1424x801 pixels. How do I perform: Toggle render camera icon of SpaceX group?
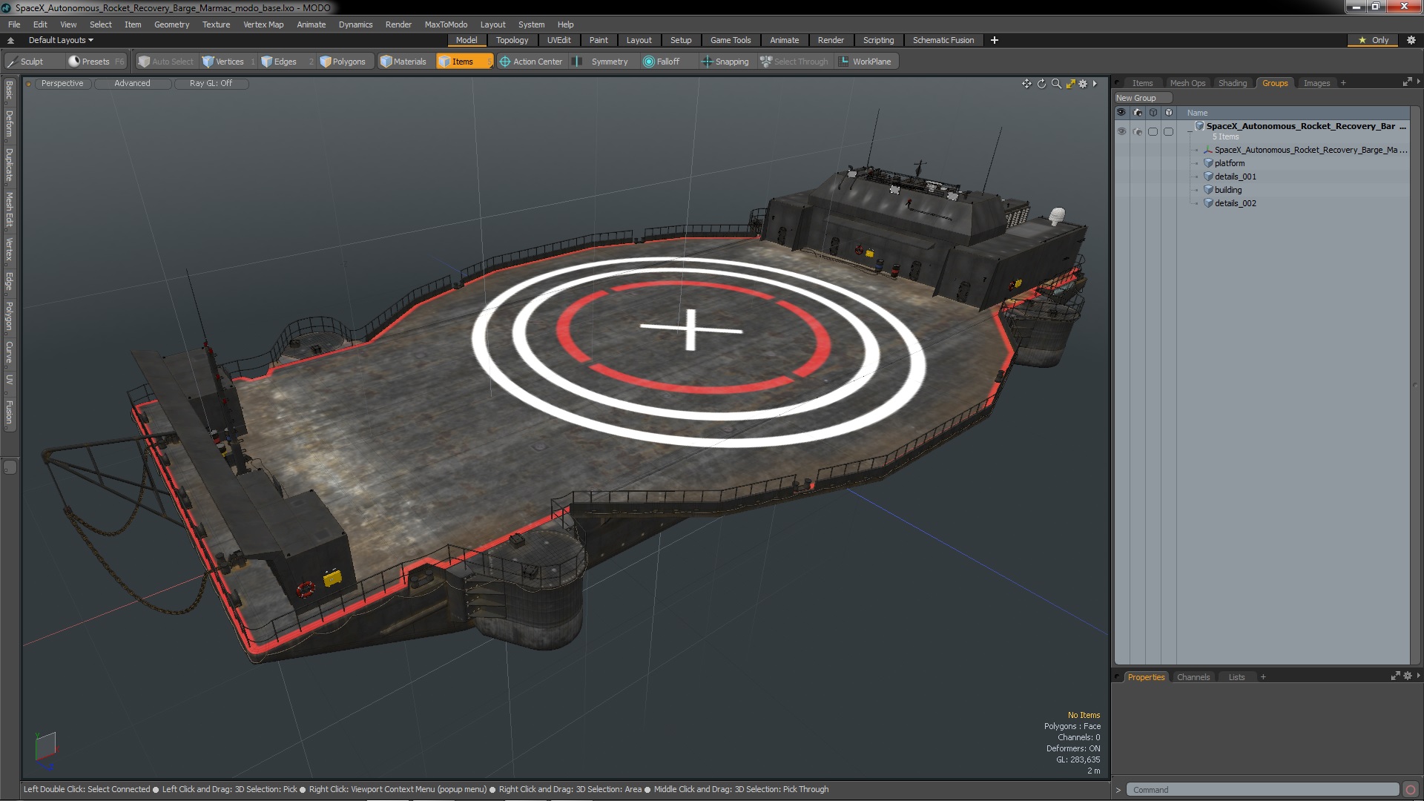click(1138, 131)
